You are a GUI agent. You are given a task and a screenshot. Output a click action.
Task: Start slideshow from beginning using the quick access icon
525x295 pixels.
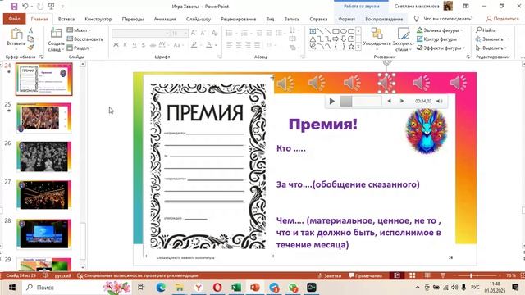point(52,7)
